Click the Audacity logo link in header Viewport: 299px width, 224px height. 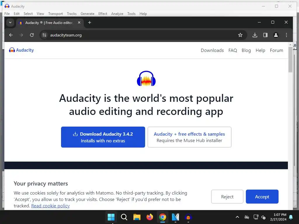[x=21, y=50]
